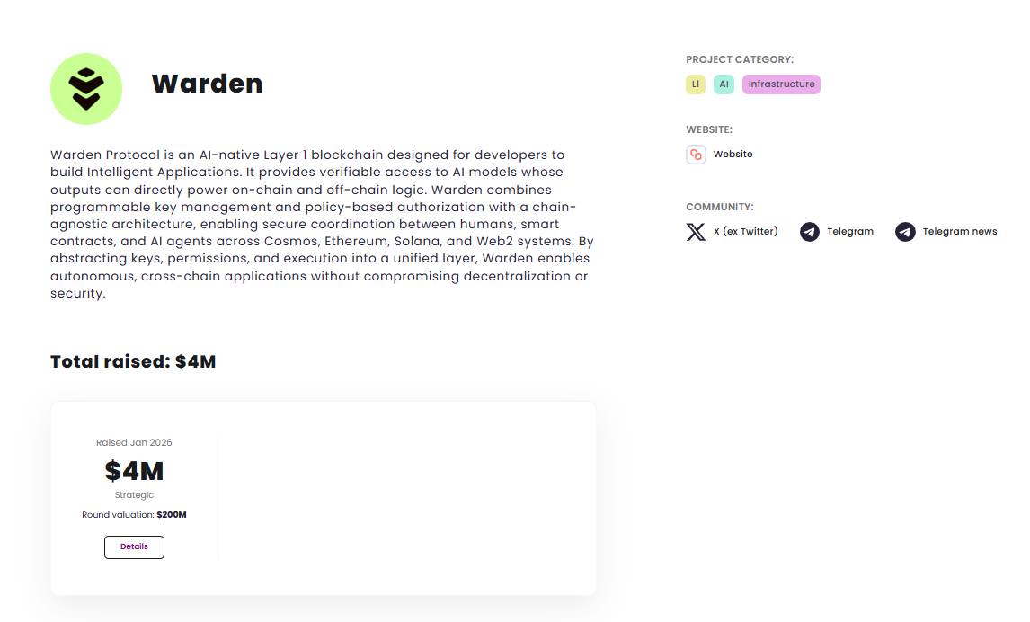Open the funding round Details button

tap(134, 546)
